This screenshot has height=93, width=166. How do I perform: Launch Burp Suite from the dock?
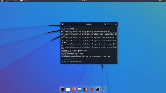(85, 89)
